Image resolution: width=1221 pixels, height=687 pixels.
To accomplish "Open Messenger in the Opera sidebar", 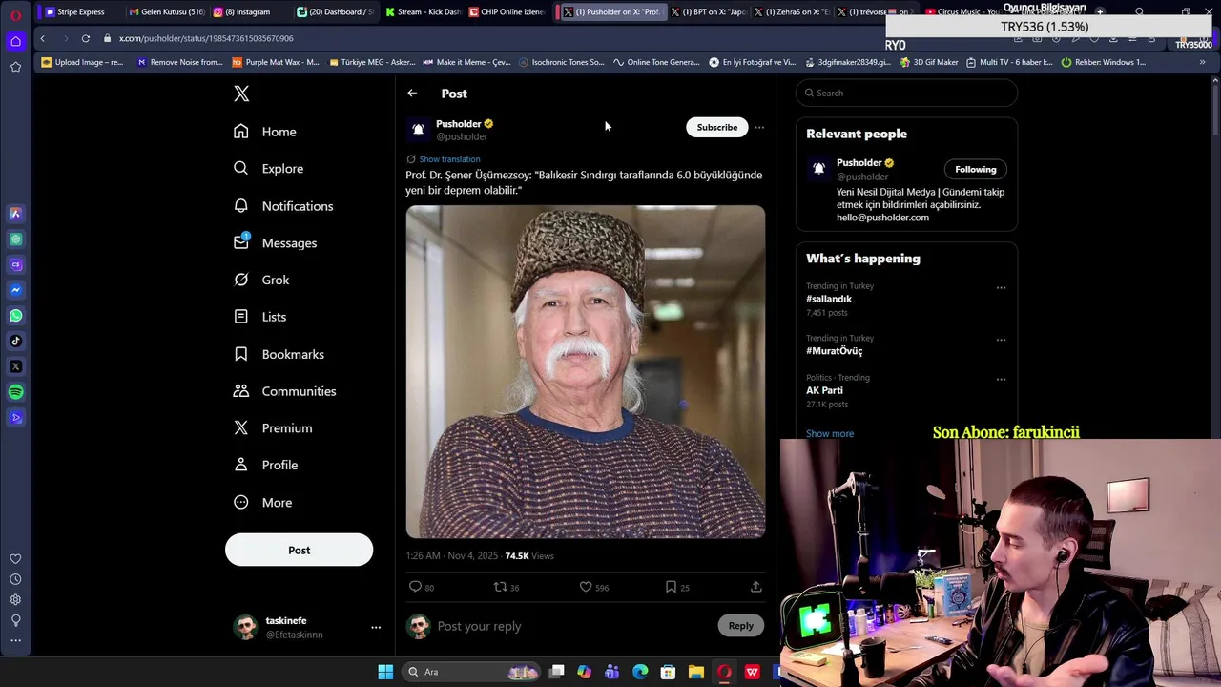I will [15, 290].
